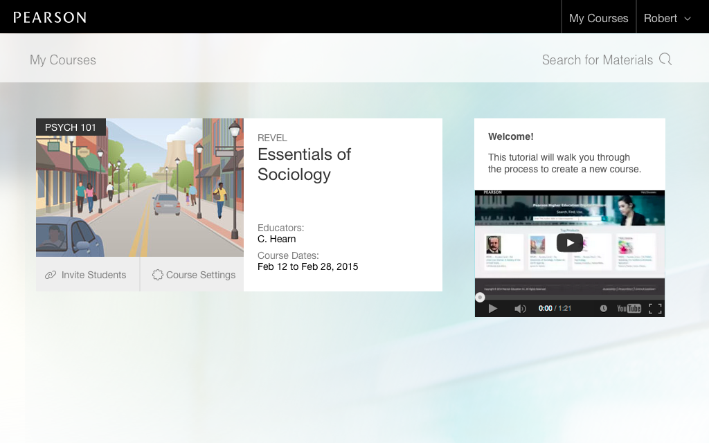Click the course dates Feb 12 to Feb 28, 2015
This screenshot has height=443, width=709.
point(307,266)
